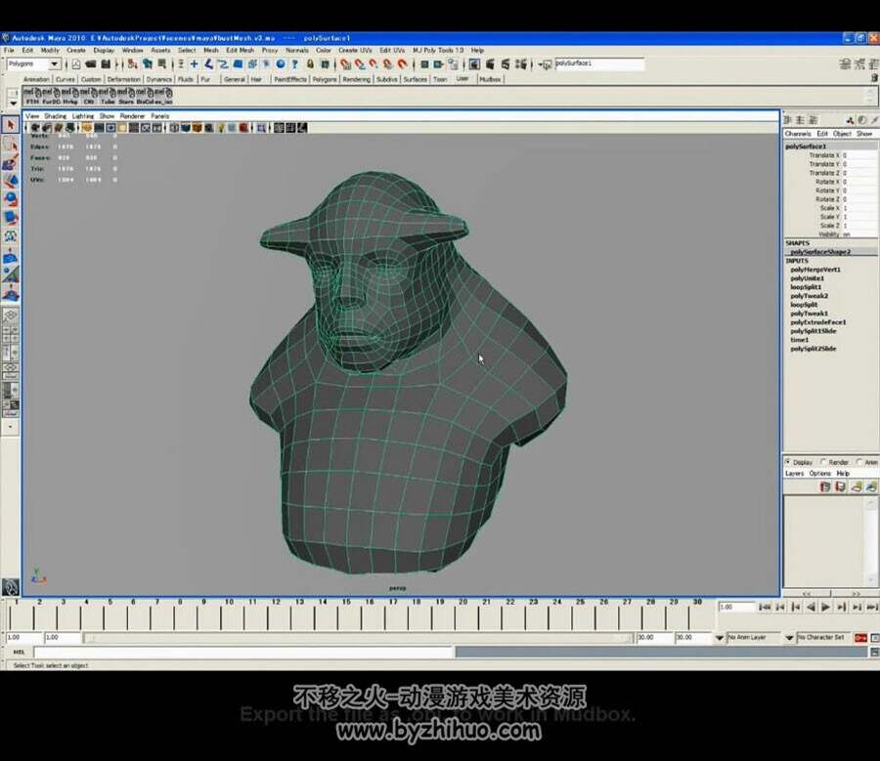Image resolution: width=880 pixels, height=761 pixels.
Task: Click the blue question mark help icon
Action: coord(294,64)
